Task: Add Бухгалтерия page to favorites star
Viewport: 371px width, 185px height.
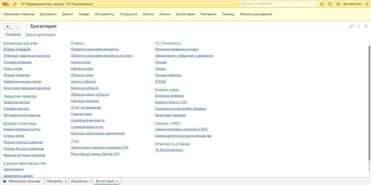Action: (26, 27)
